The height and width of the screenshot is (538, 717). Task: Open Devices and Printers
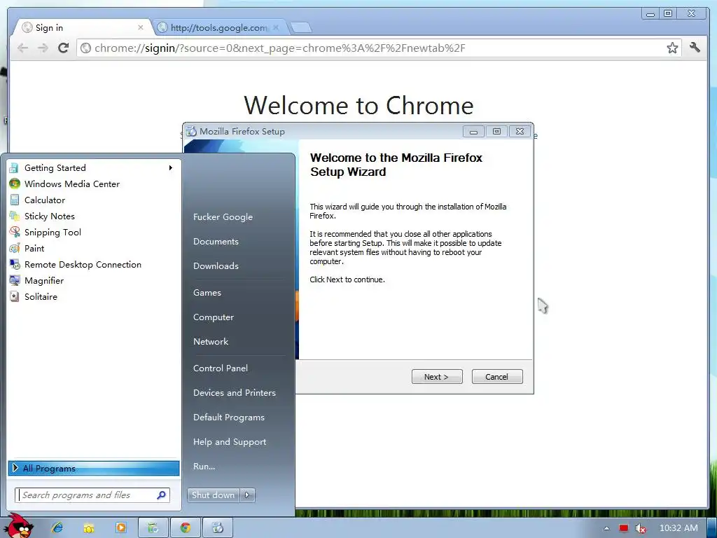[235, 393]
